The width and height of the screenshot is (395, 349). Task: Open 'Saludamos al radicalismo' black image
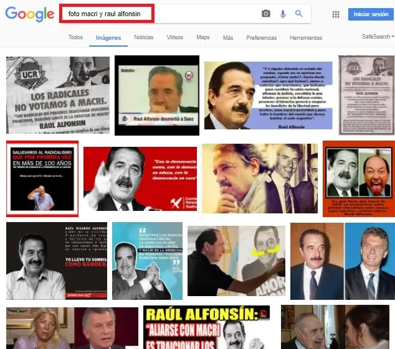click(42, 179)
